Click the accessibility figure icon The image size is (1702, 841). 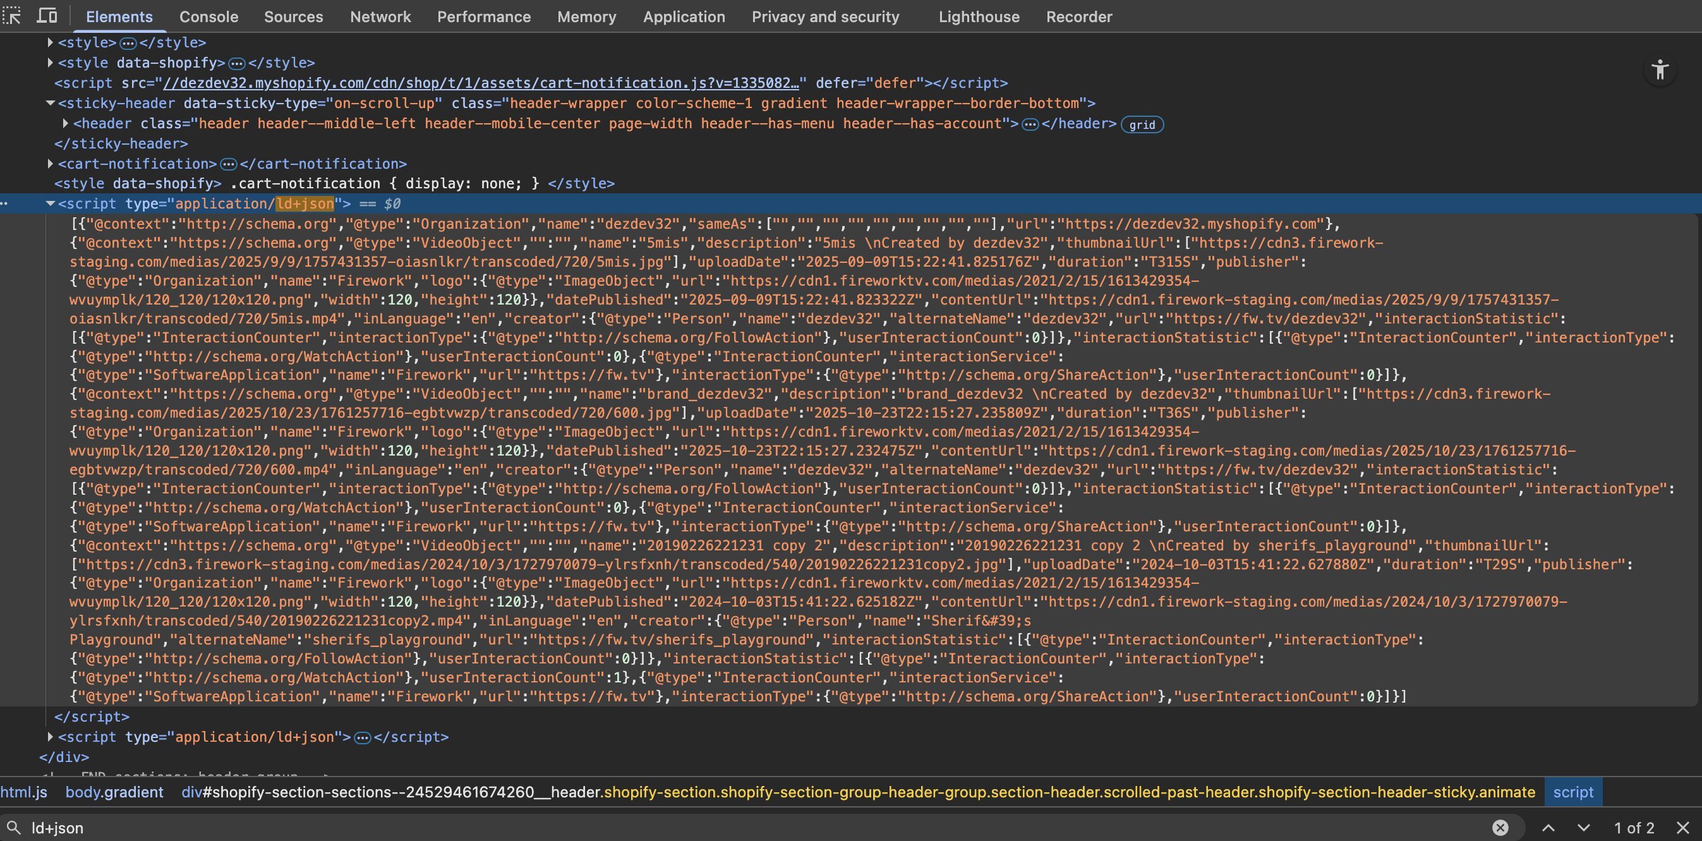click(1660, 70)
